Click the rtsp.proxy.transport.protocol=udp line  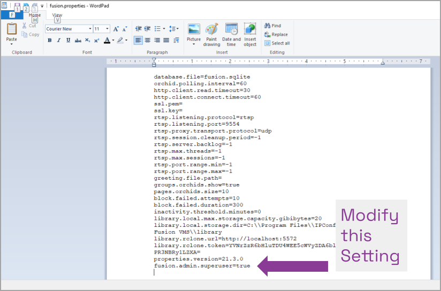[213, 131]
